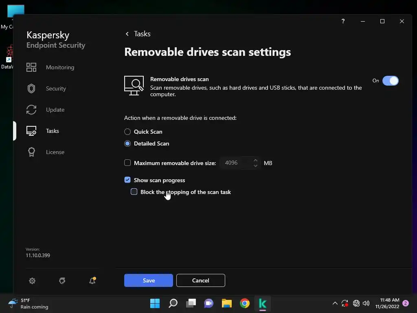Click the Tasks breadcrumb link
The width and height of the screenshot is (417, 313).
click(142, 34)
